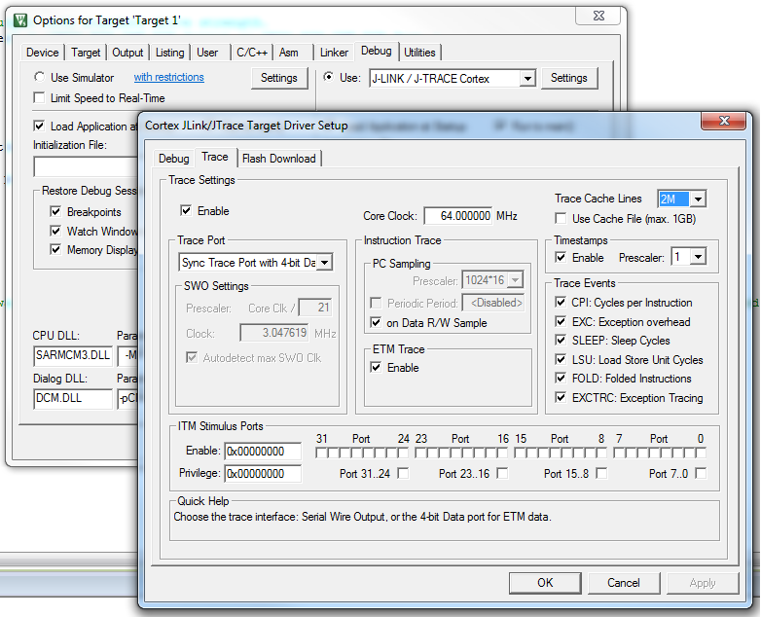Select the Use J-LINK radio button

click(329, 77)
